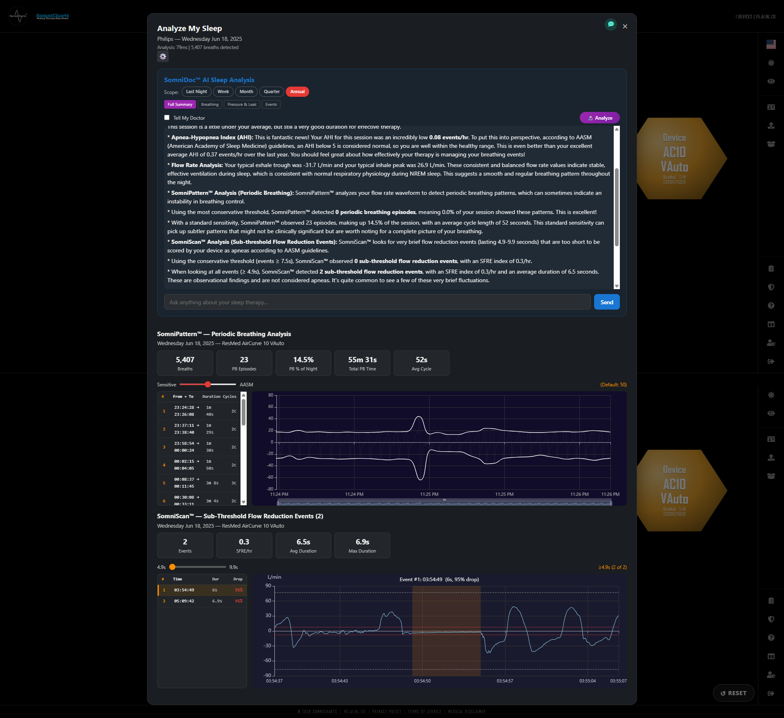The image size is (784, 718).
Task: Open the language selector flag icon
Action: tap(771, 44)
